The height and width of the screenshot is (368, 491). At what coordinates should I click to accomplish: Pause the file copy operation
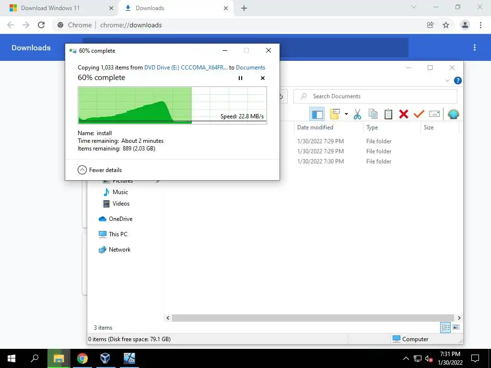(x=240, y=78)
